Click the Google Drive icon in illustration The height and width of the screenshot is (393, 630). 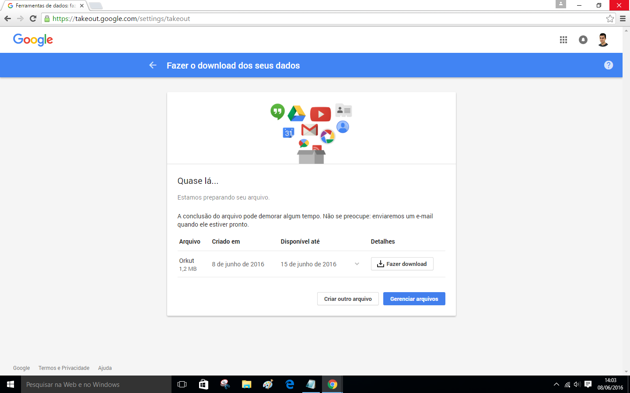297,114
